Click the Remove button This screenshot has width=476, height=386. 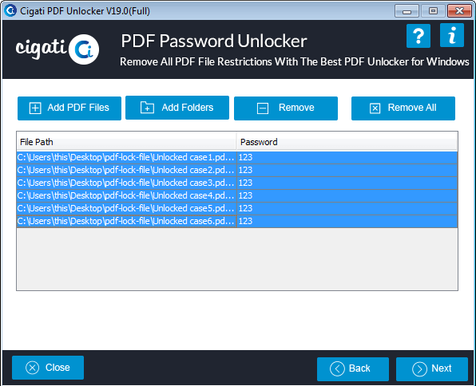pos(286,108)
